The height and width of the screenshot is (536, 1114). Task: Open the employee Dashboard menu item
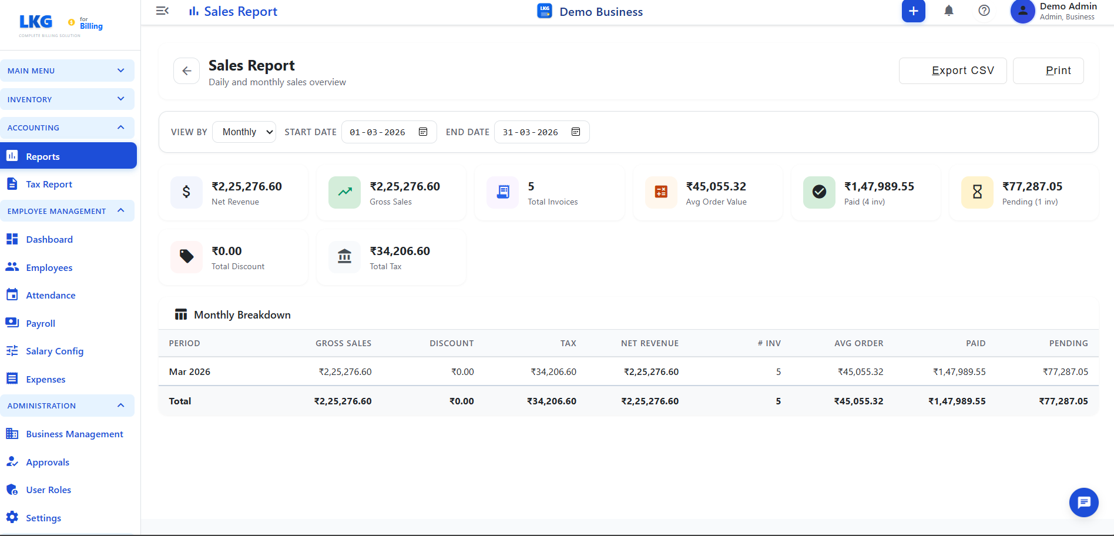point(68,239)
